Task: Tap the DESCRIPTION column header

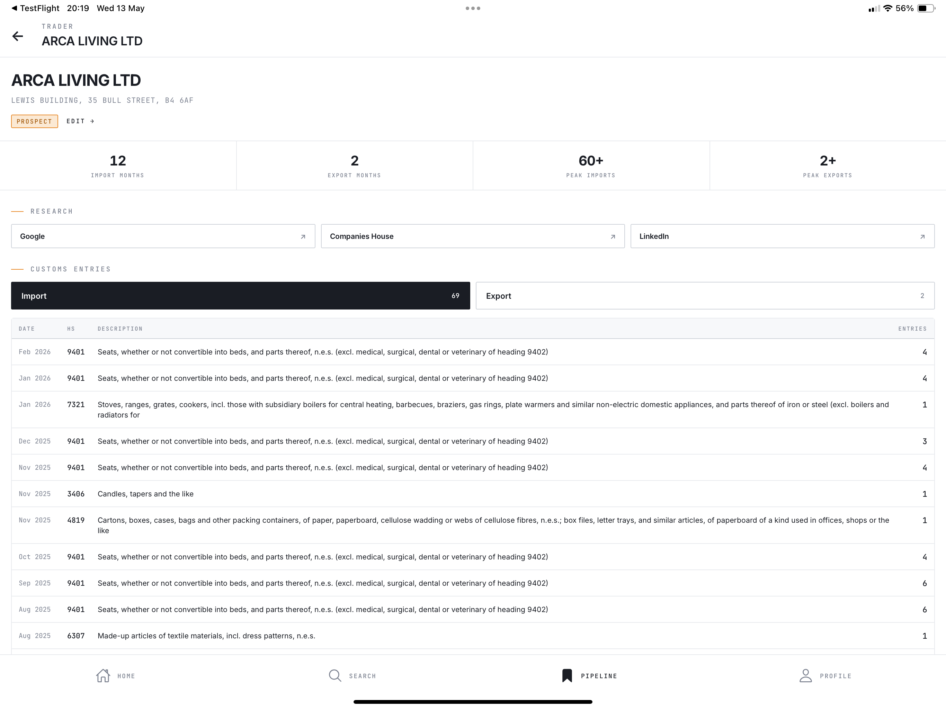Action: (120, 329)
